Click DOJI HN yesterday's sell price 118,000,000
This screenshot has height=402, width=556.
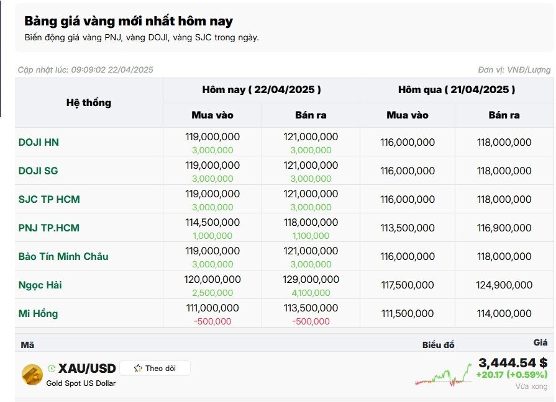pyautogui.click(x=504, y=143)
